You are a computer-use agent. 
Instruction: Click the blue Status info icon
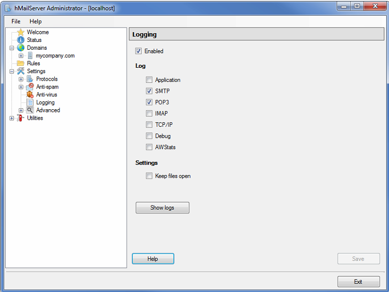[21, 40]
